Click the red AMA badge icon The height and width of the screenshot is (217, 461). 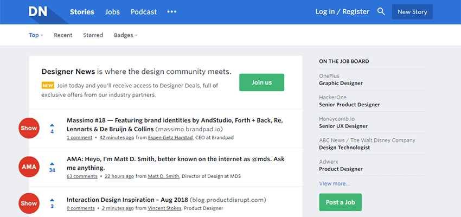click(29, 167)
